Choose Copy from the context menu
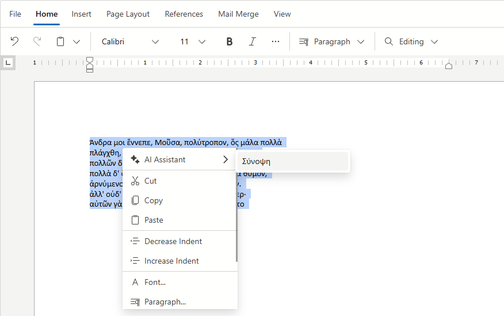This screenshot has width=504, height=316. [180, 200]
